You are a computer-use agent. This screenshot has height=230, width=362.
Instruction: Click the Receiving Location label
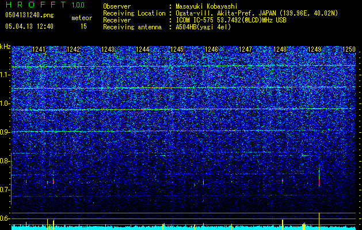134,13
